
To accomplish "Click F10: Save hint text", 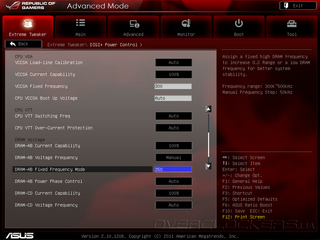I will (x=234, y=211).
